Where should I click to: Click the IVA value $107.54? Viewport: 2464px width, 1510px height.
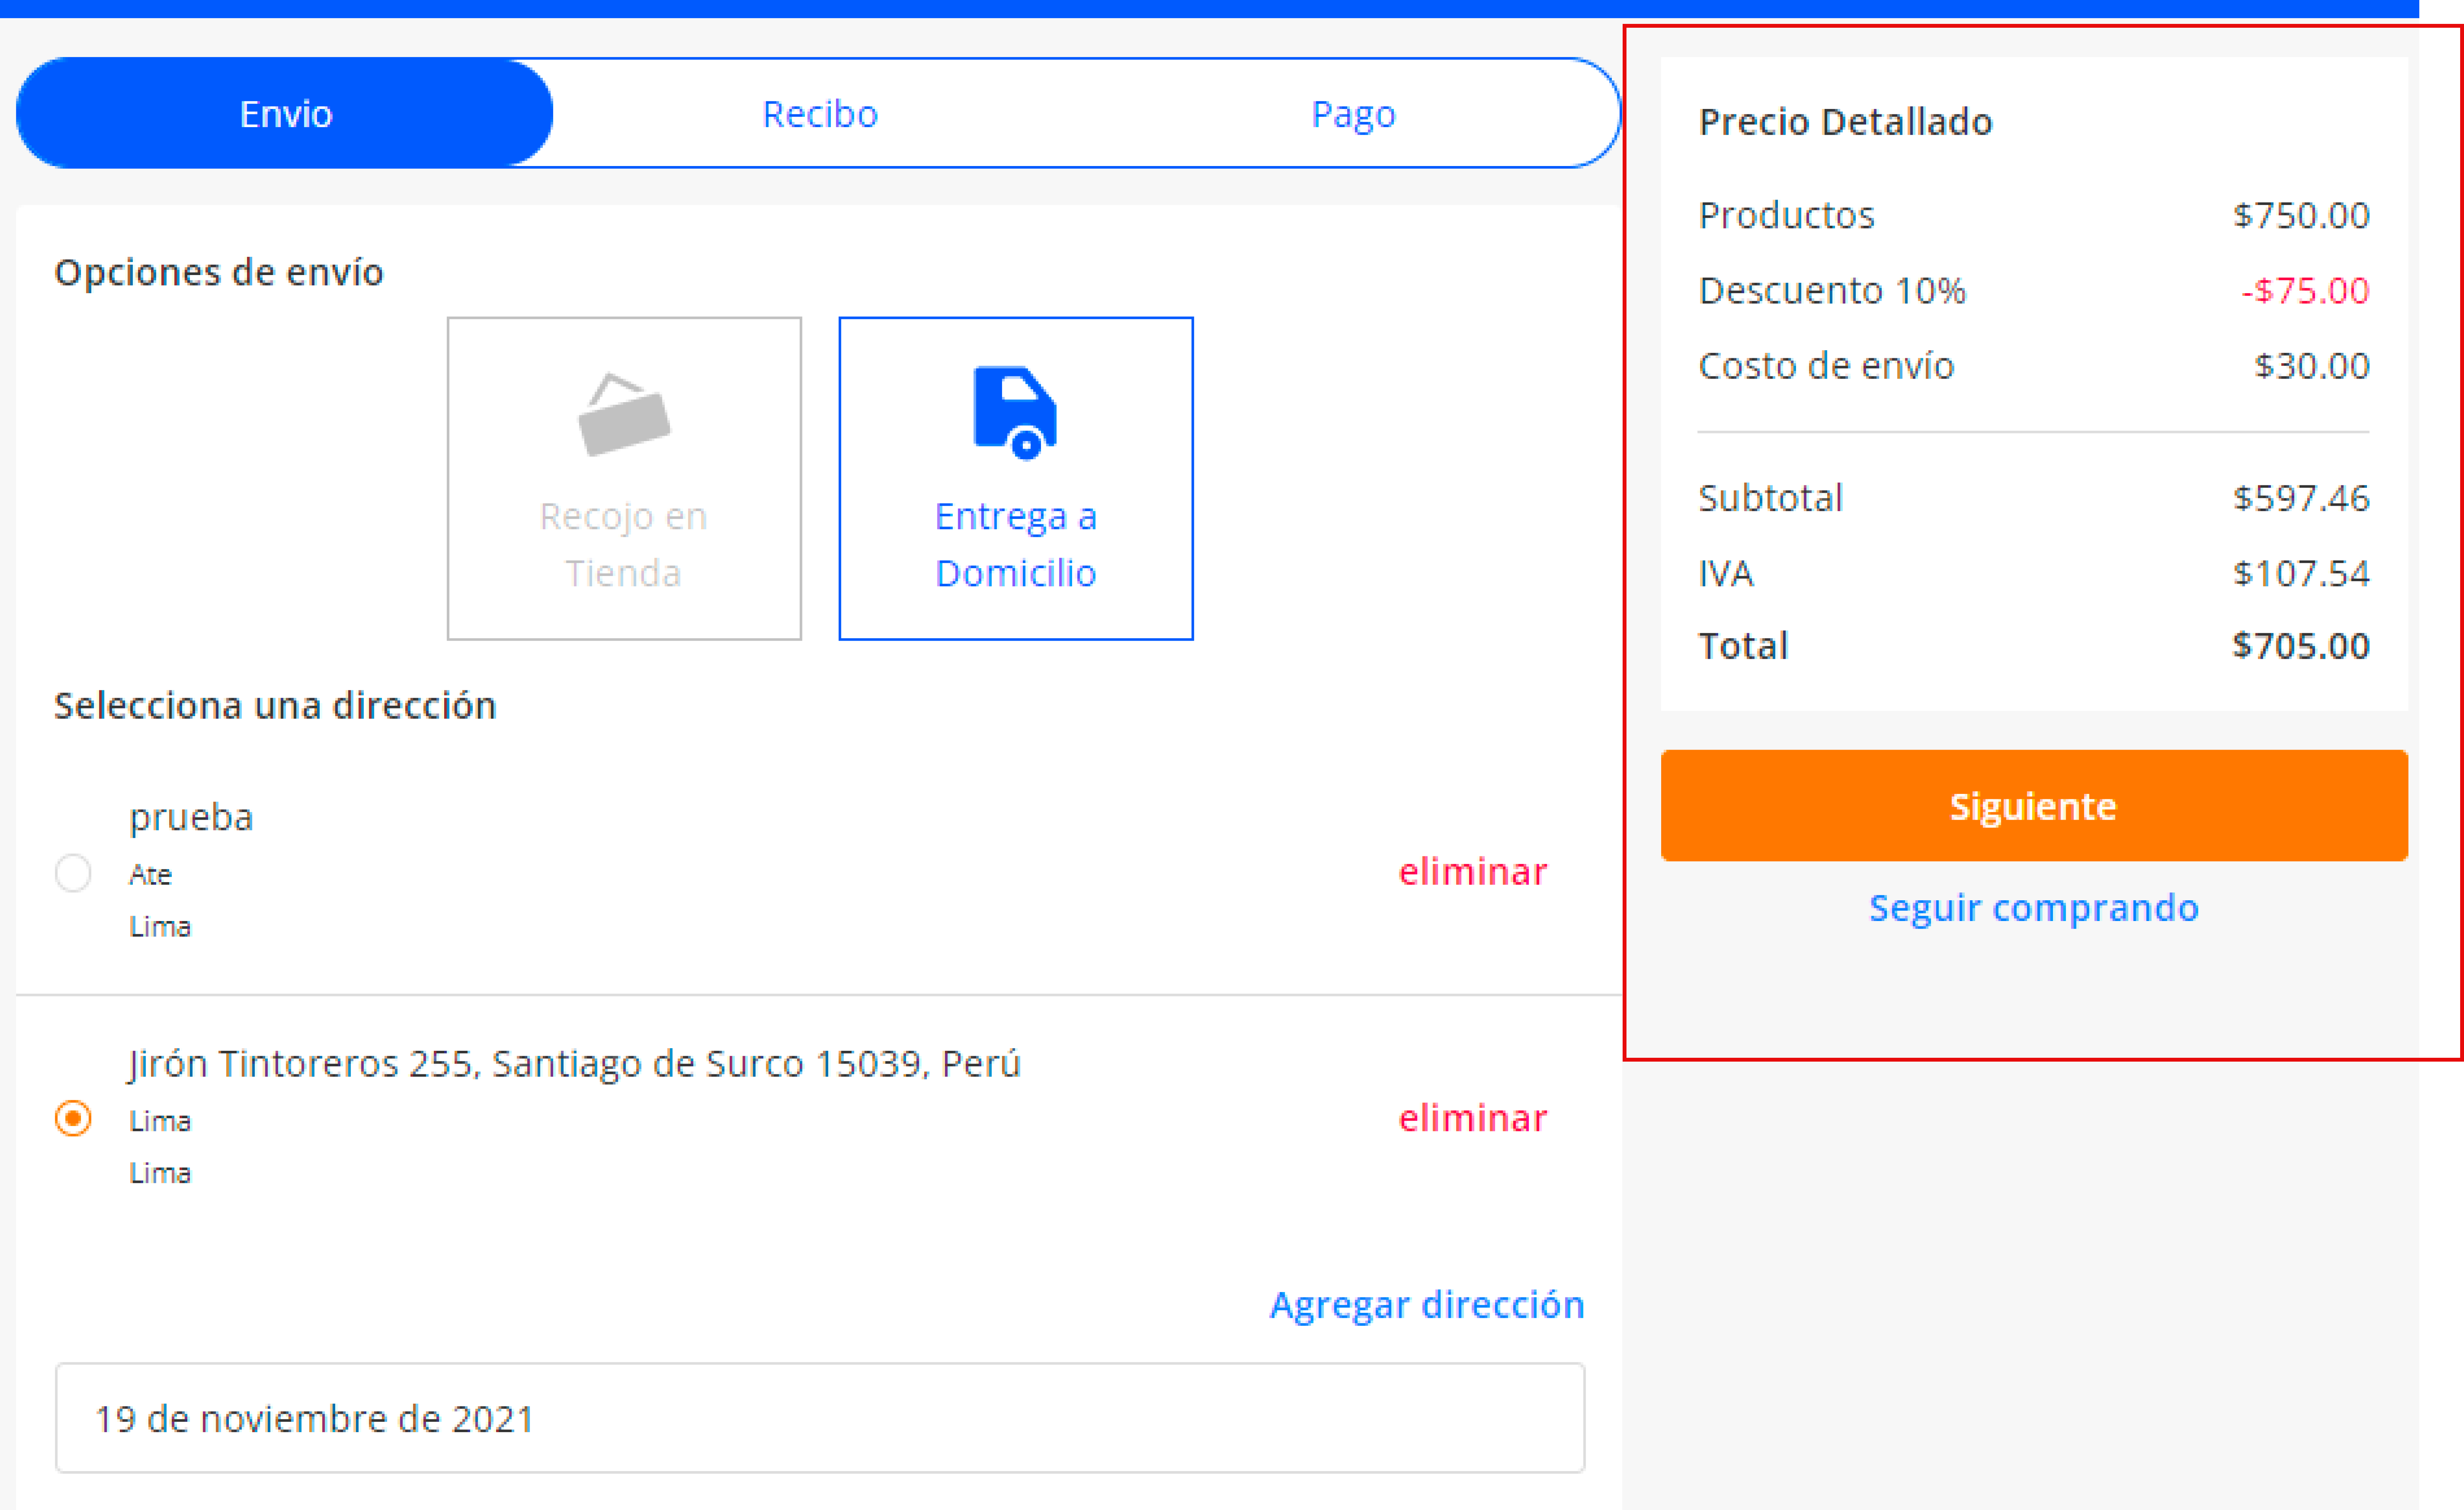[2301, 573]
